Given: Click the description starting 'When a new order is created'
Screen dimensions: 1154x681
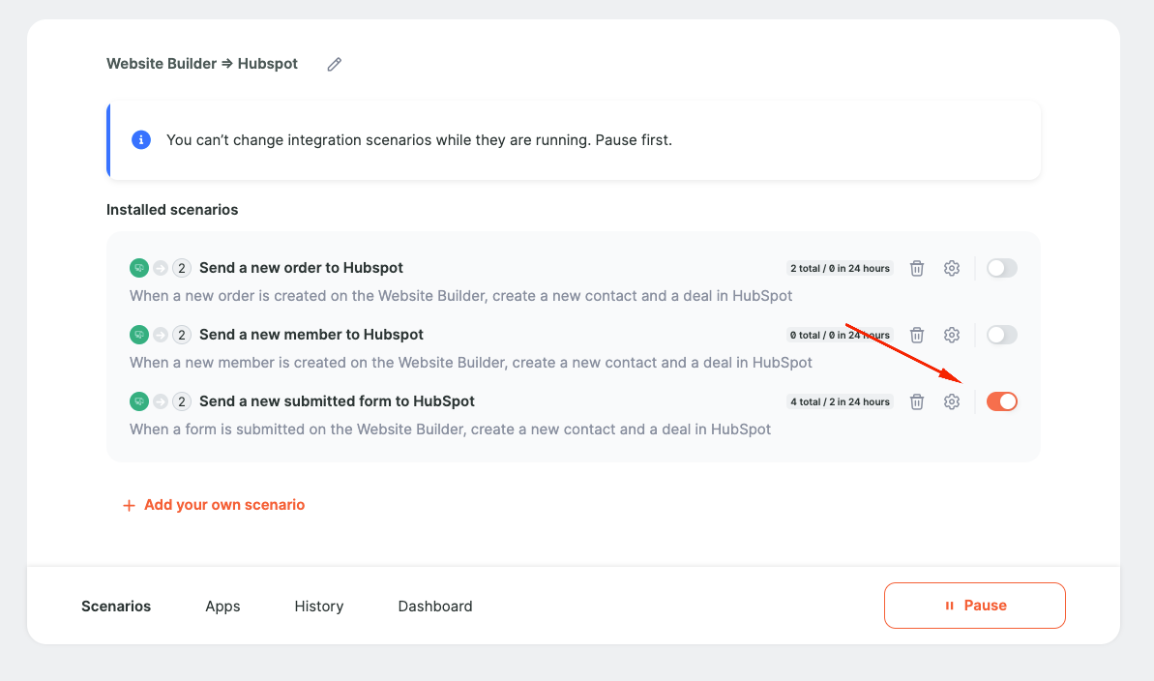Looking at the screenshot, I should tap(460, 296).
